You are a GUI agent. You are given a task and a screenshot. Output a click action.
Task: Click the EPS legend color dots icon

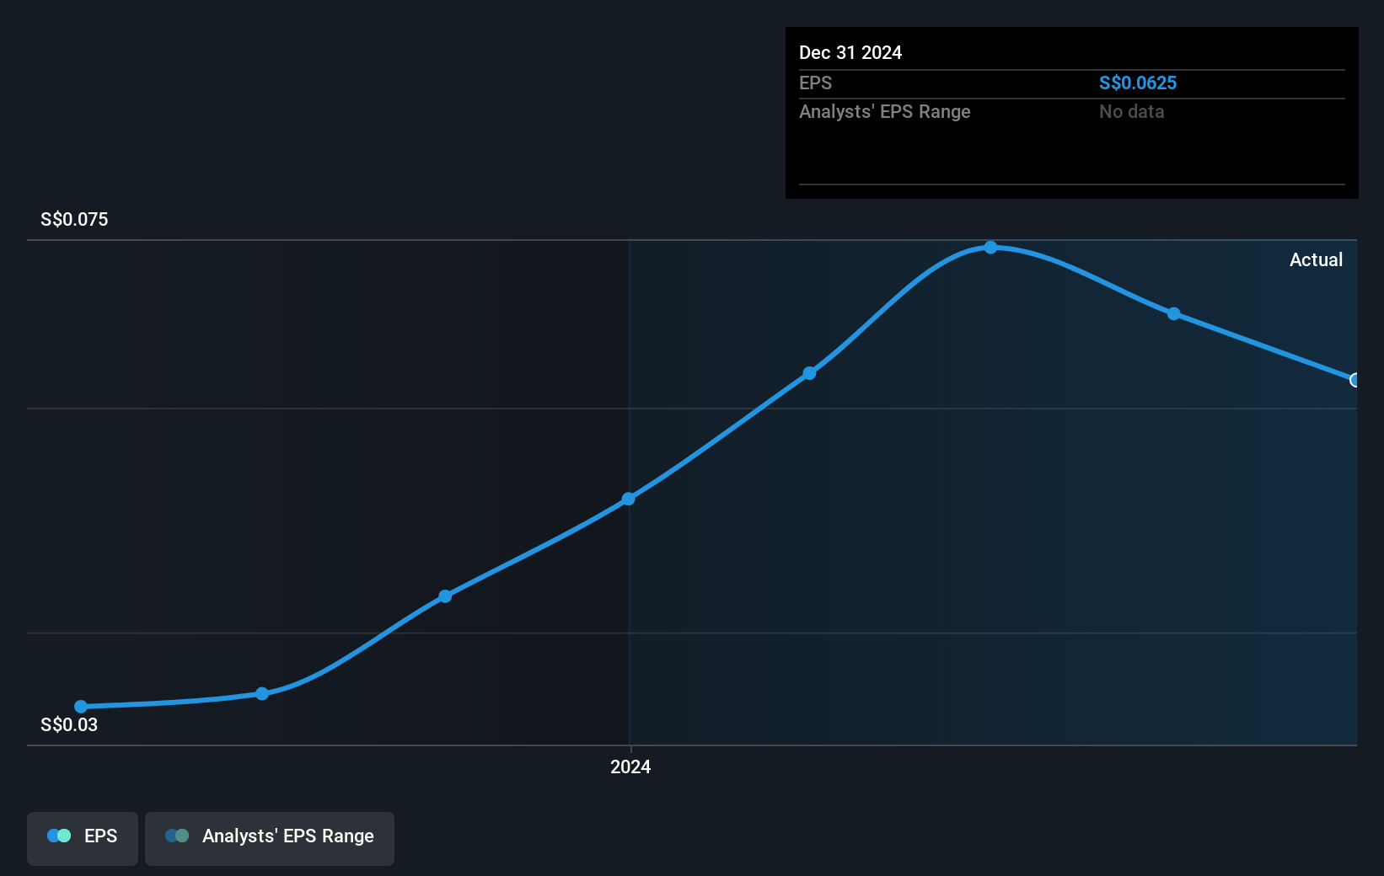59,836
